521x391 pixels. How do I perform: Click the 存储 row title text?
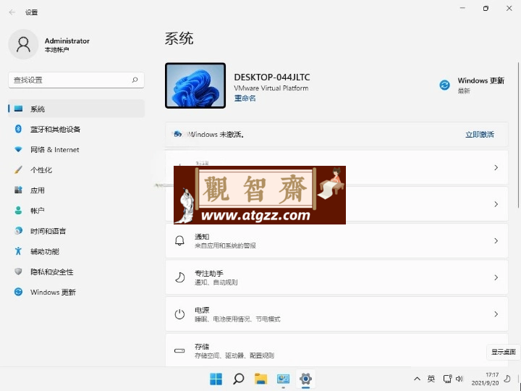tap(202, 346)
